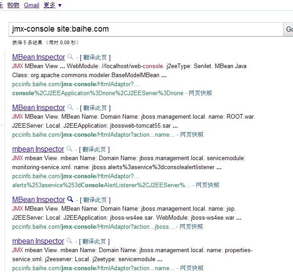Click preview magnifier for properties-service.xml result
The width and height of the screenshot is (293, 272).
coord(70,241)
